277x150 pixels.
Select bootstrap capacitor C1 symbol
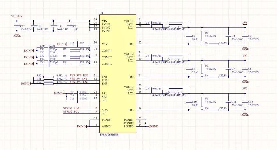point(151,24)
